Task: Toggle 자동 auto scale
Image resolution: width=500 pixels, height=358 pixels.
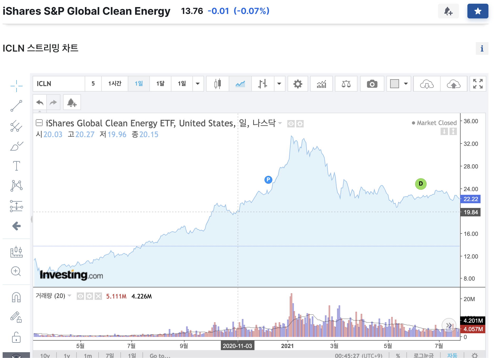Action: point(452,355)
